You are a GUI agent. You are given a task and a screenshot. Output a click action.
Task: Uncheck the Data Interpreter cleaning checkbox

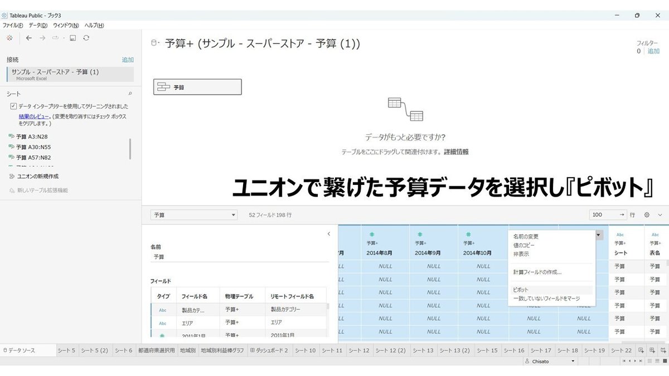click(x=13, y=106)
